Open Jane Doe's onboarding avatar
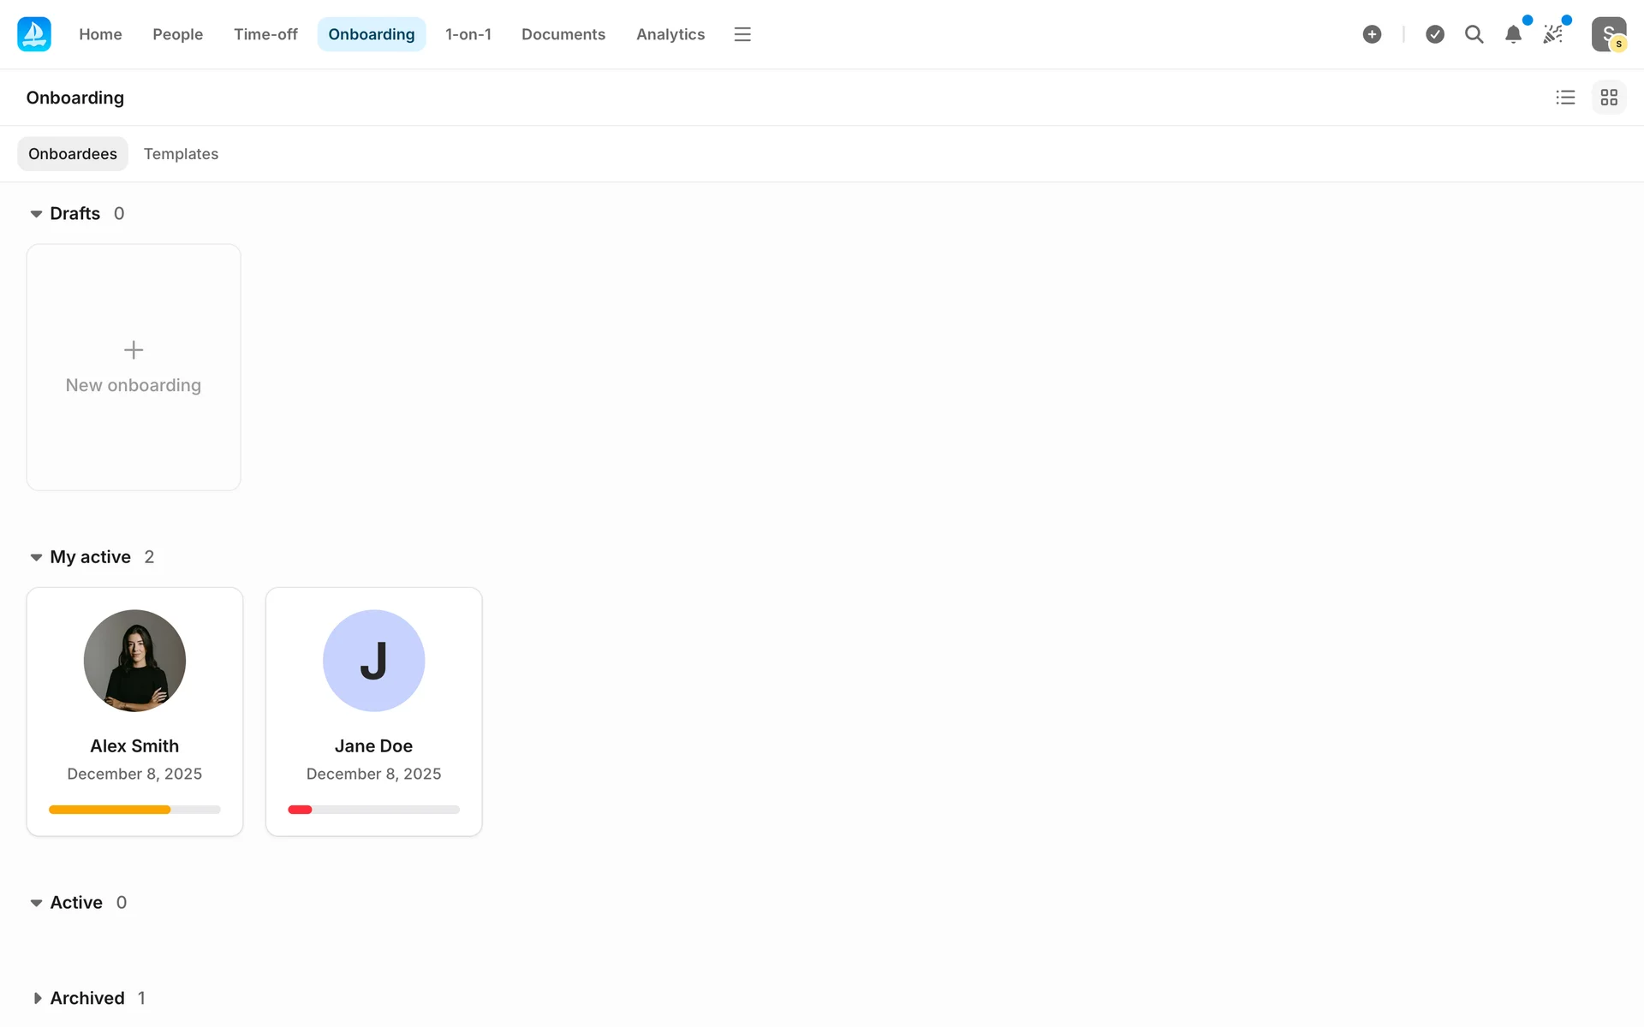Image resolution: width=1644 pixels, height=1027 pixels. (x=373, y=661)
